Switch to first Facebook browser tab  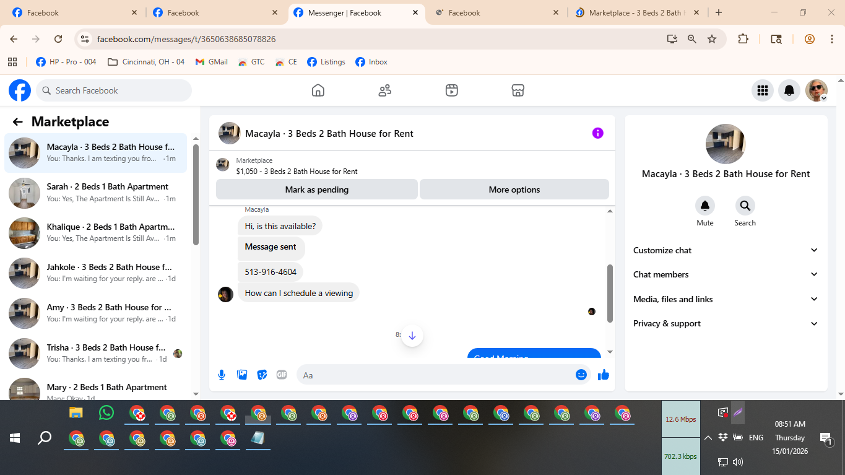75,12
